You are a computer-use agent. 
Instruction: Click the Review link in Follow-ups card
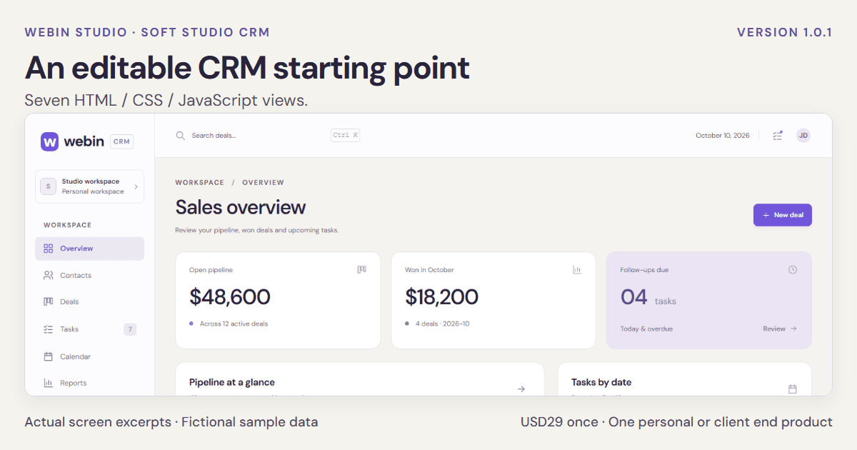[780, 329]
